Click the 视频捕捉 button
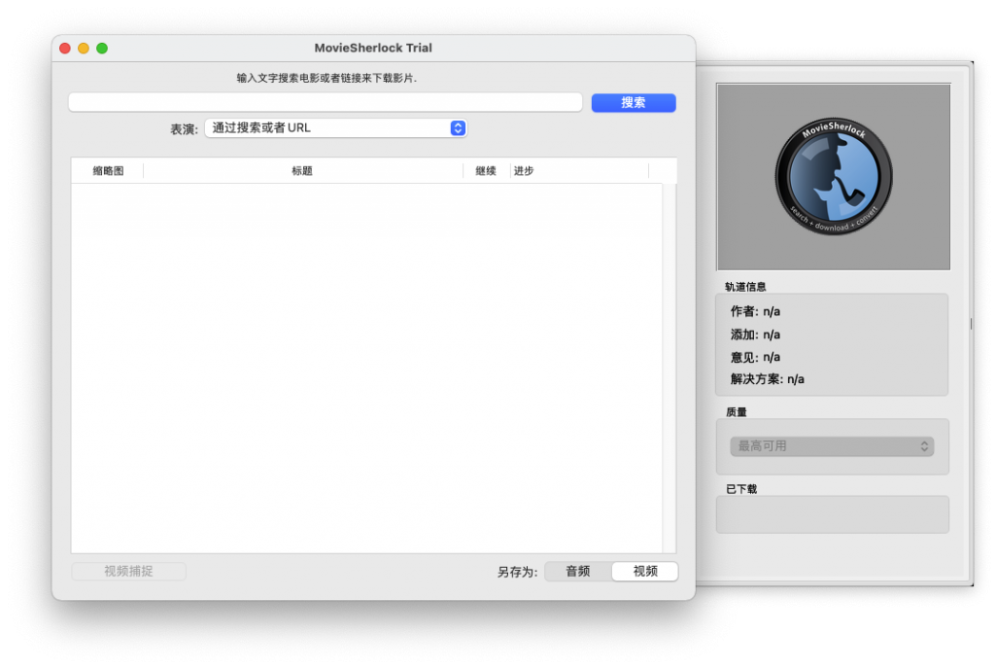 click(129, 571)
